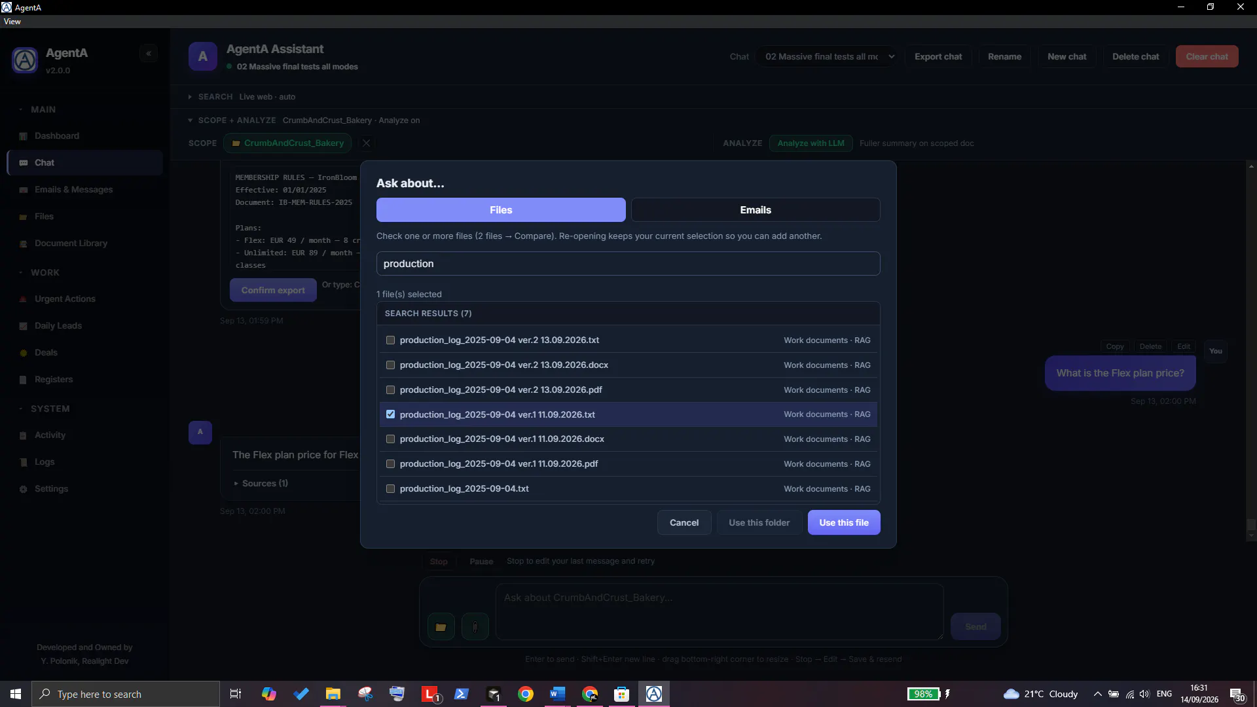The height and width of the screenshot is (707, 1257).
Task: Click the AgentA logo icon
Action: [25, 60]
